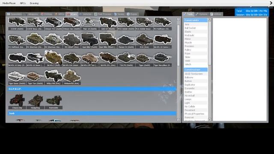Select the Elastic constraint tool
Screen dimensions: 274x154
[x=196, y=32]
